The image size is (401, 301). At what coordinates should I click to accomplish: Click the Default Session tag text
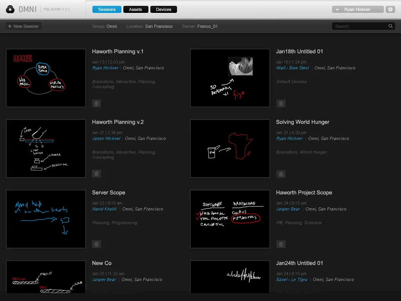tap(291, 82)
